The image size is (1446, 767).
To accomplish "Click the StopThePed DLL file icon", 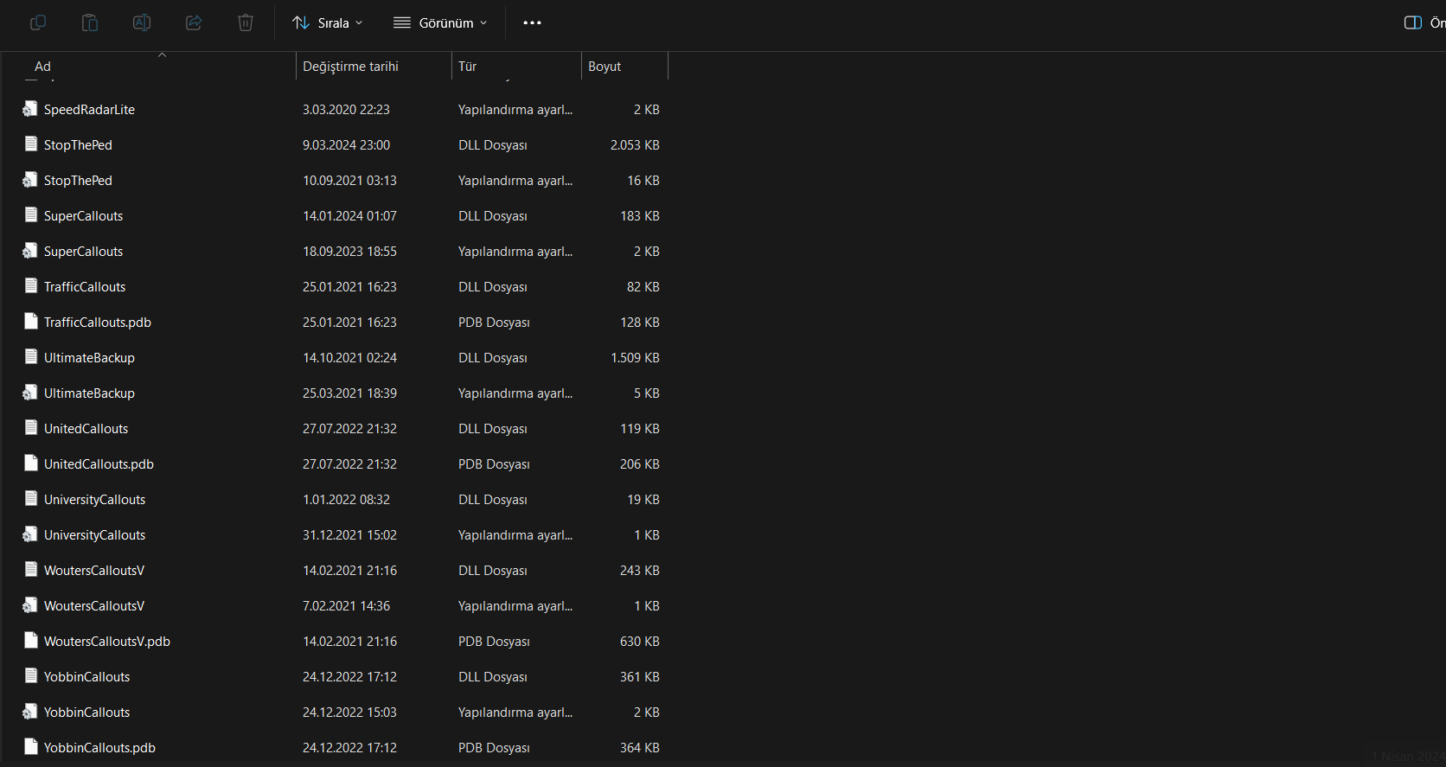I will point(31,144).
